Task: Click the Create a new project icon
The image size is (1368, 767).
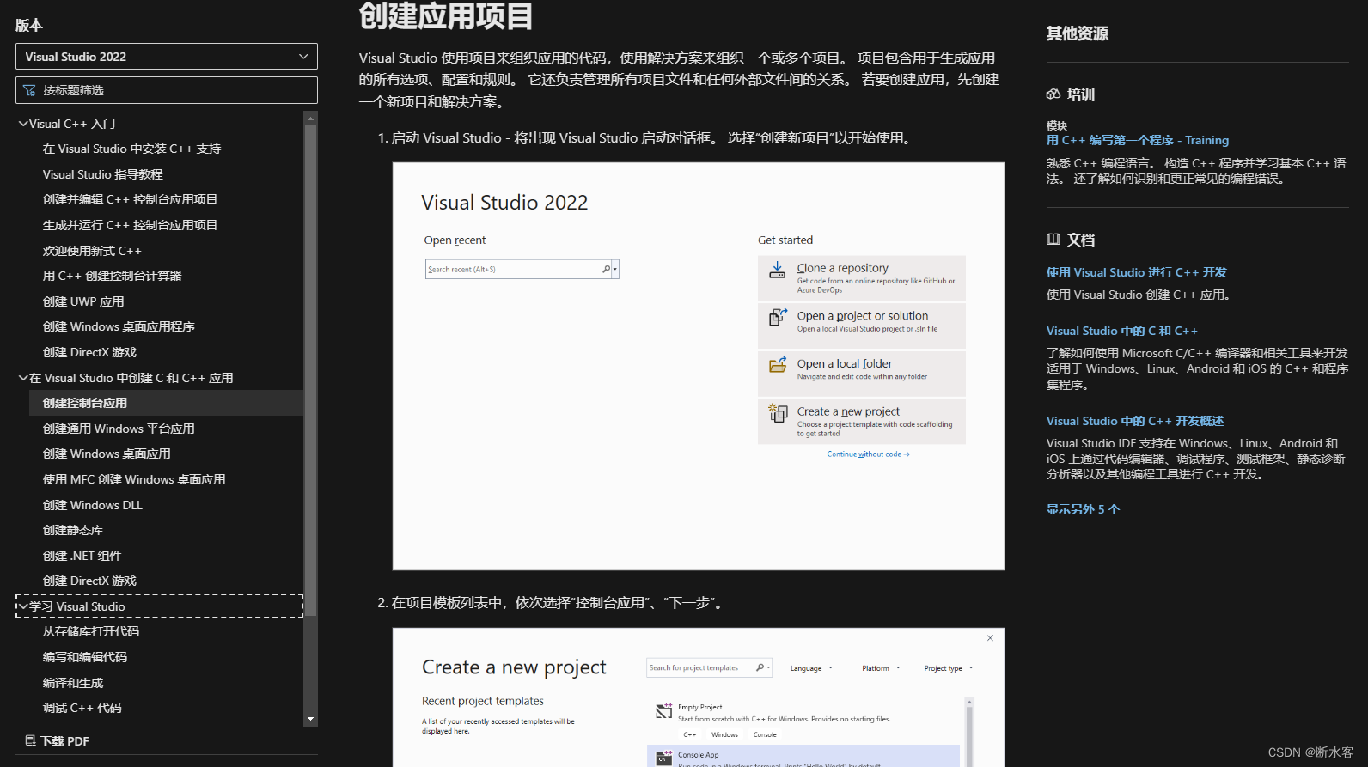Action: click(x=777, y=413)
